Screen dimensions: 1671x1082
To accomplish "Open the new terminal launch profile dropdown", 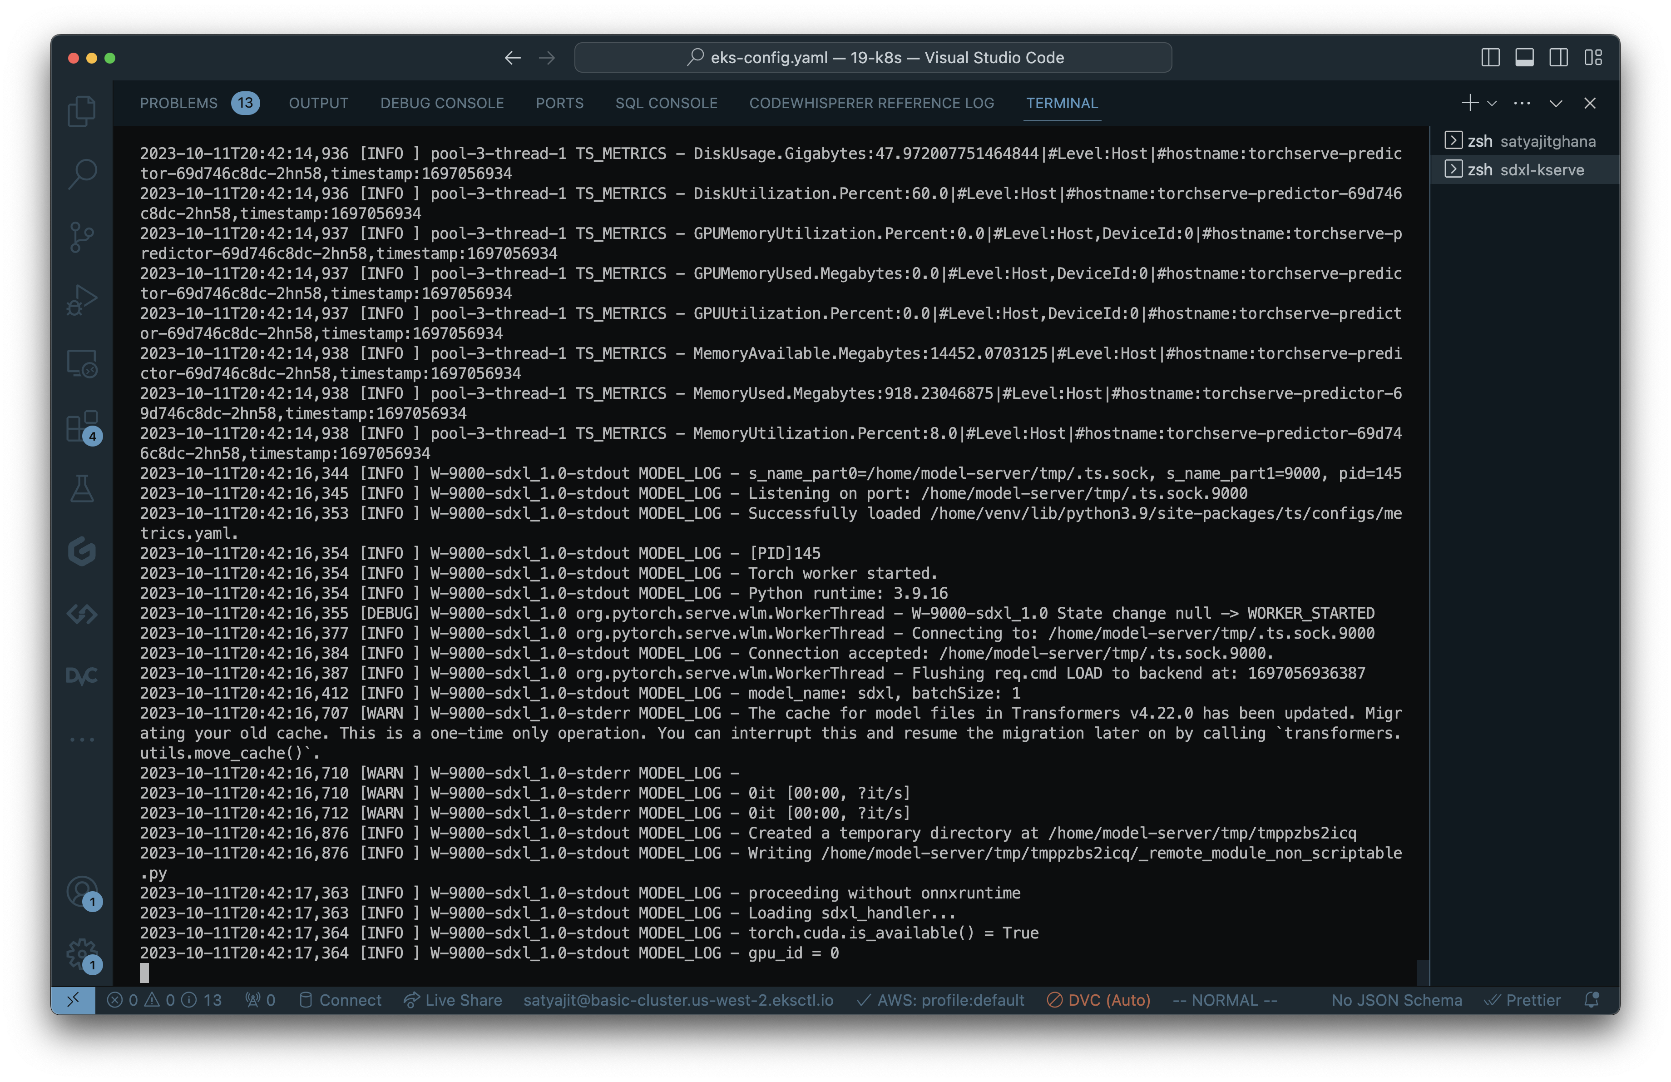I will point(1492,103).
